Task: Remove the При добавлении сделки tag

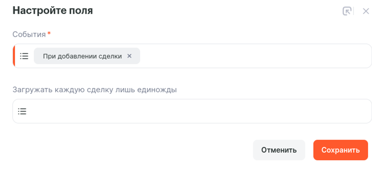Action: point(129,56)
